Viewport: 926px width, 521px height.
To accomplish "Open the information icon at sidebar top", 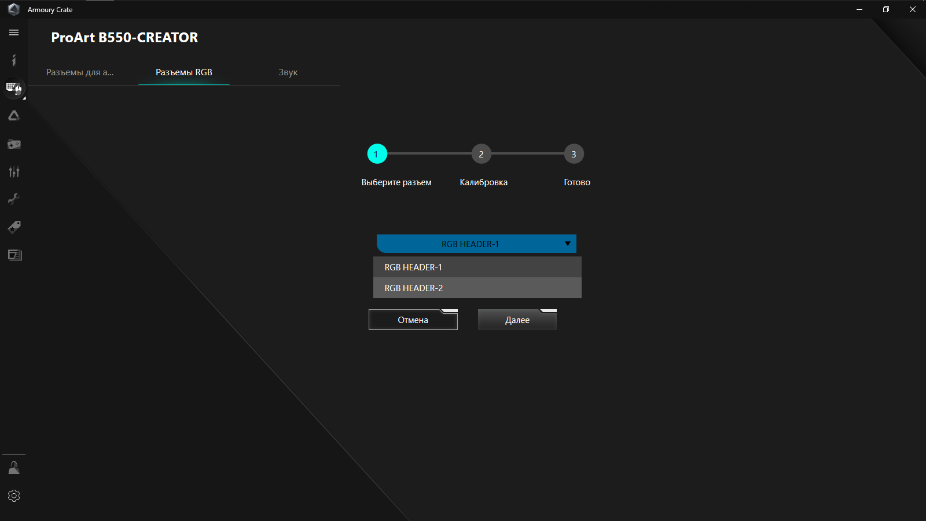I will (14, 60).
